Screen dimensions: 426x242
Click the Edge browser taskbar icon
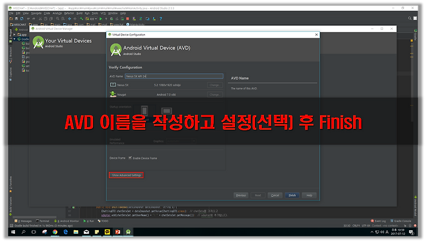66,232
